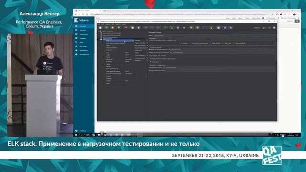Select the Continue radio button
306x172 pixels.
(x=180, y=43)
